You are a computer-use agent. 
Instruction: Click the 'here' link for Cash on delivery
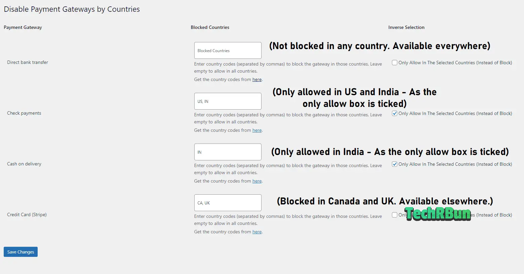pyautogui.click(x=257, y=181)
